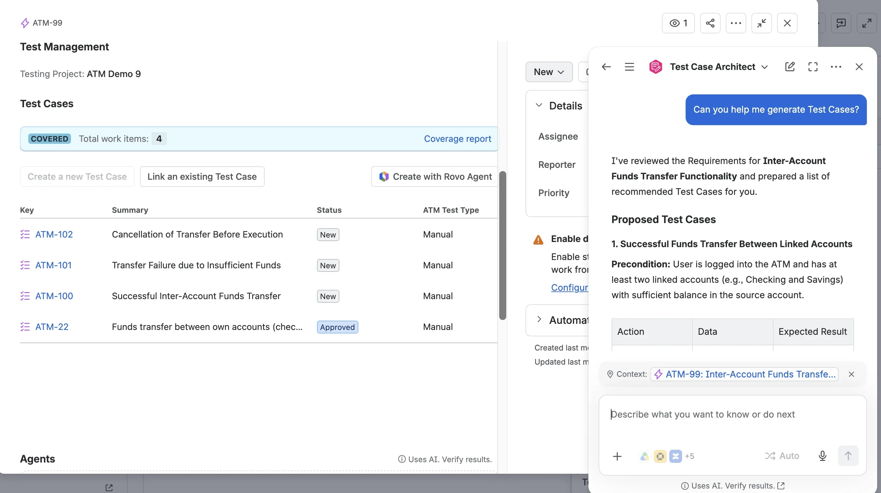This screenshot has width=881, height=493.
Task: Click the back arrow in chat panel
Action: pyautogui.click(x=606, y=67)
